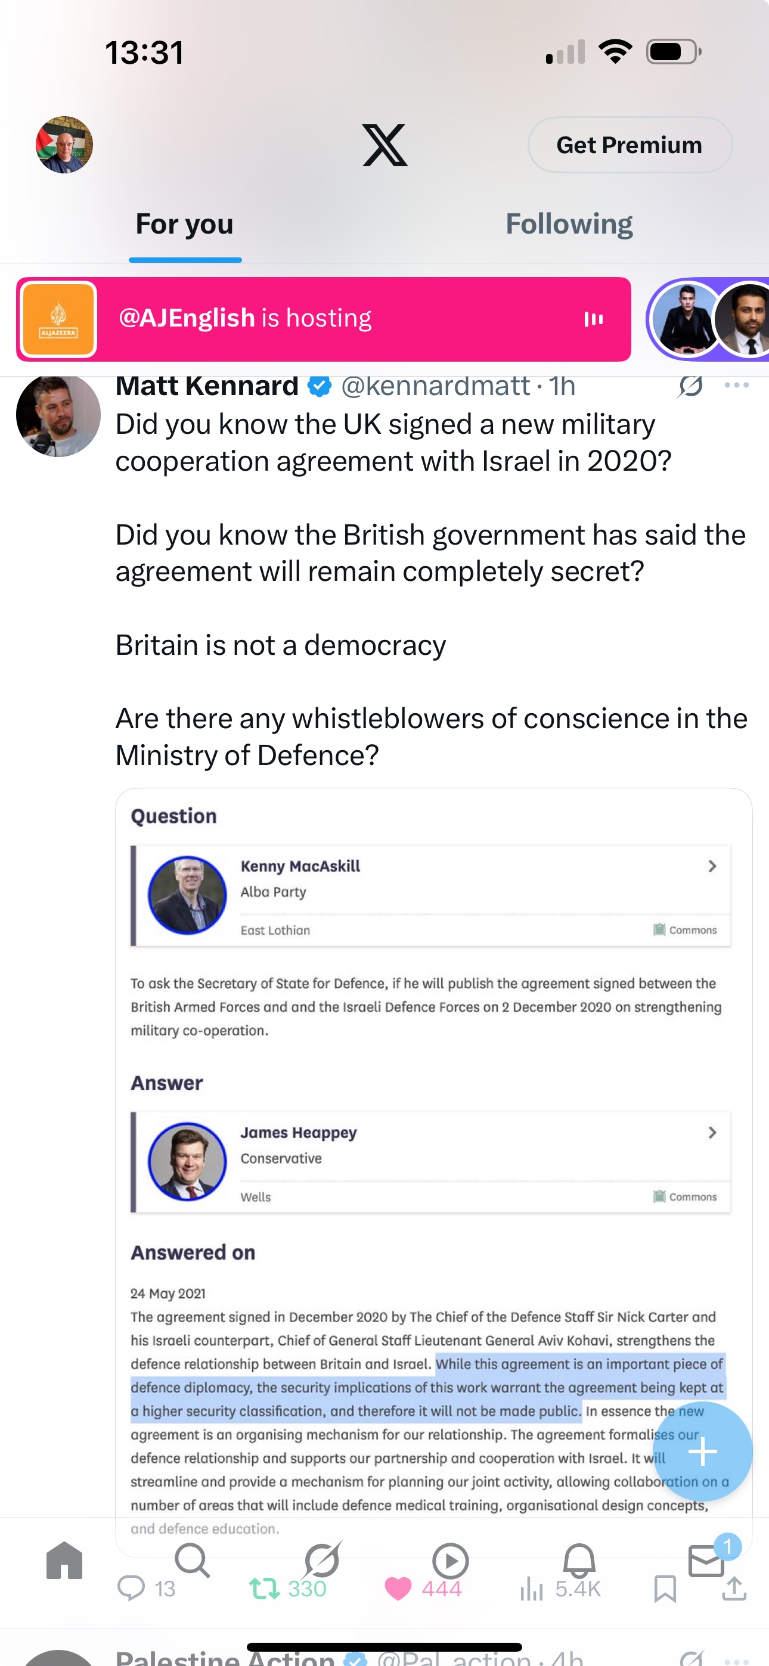Tap the Get Premium button
The width and height of the screenshot is (769, 1666).
[x=629, y=145]
